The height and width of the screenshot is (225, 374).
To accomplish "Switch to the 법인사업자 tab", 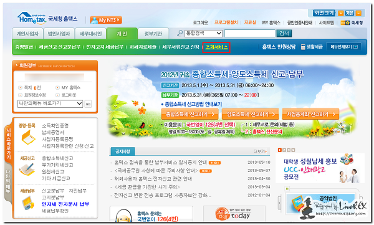I will tap(59, 34).
